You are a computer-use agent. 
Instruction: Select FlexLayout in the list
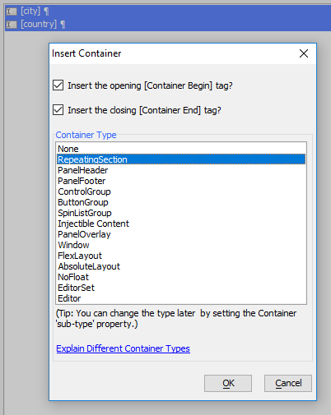point(181,256)
